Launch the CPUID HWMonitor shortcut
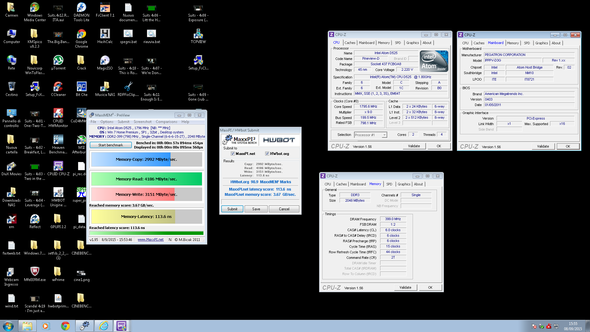 [x=58, y=118]
